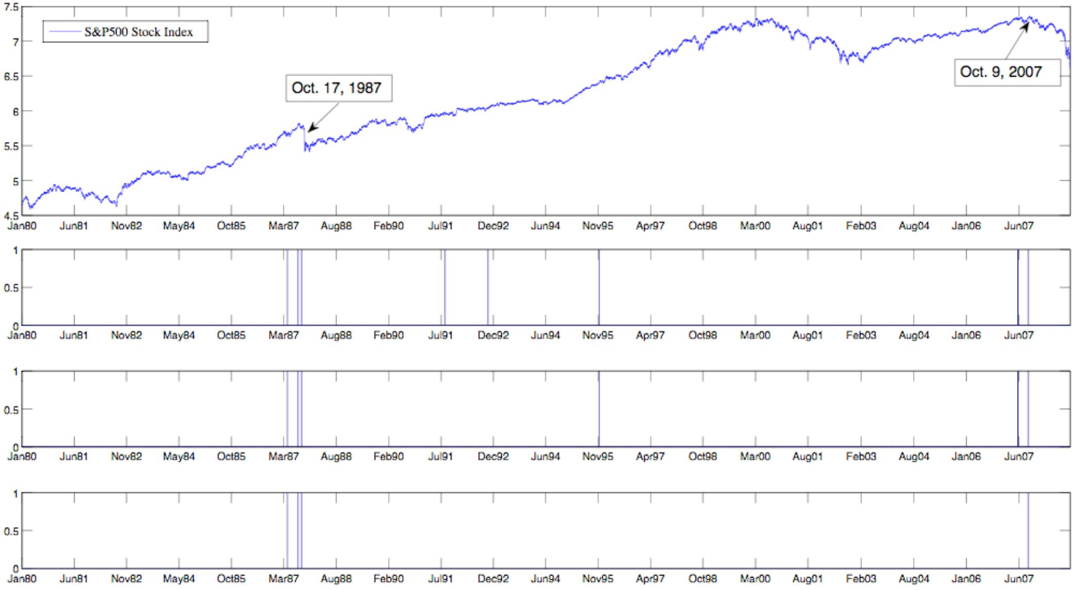Click the Nov95 spike in the second panel
1081x590 pixels.
click(x=599, y=287)
